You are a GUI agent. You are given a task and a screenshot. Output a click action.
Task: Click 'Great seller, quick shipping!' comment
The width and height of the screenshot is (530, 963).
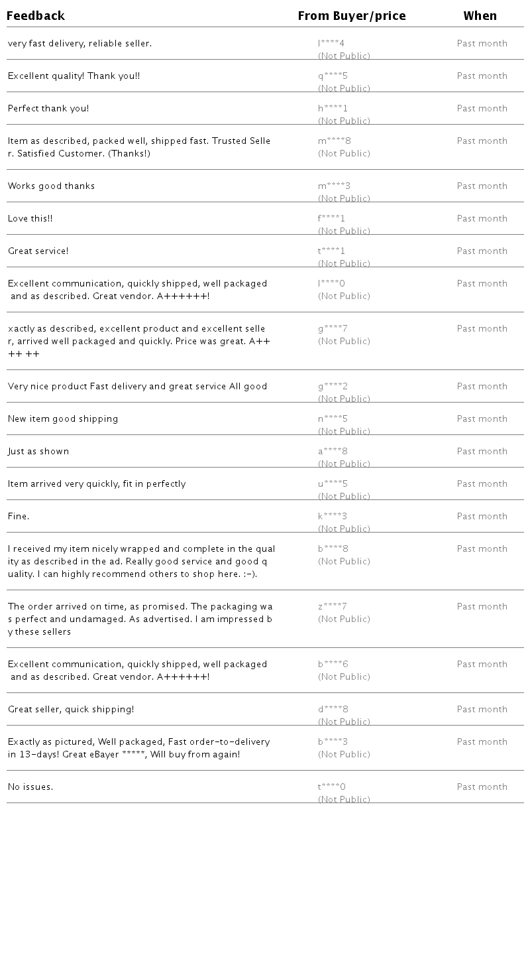pos(71,710)
